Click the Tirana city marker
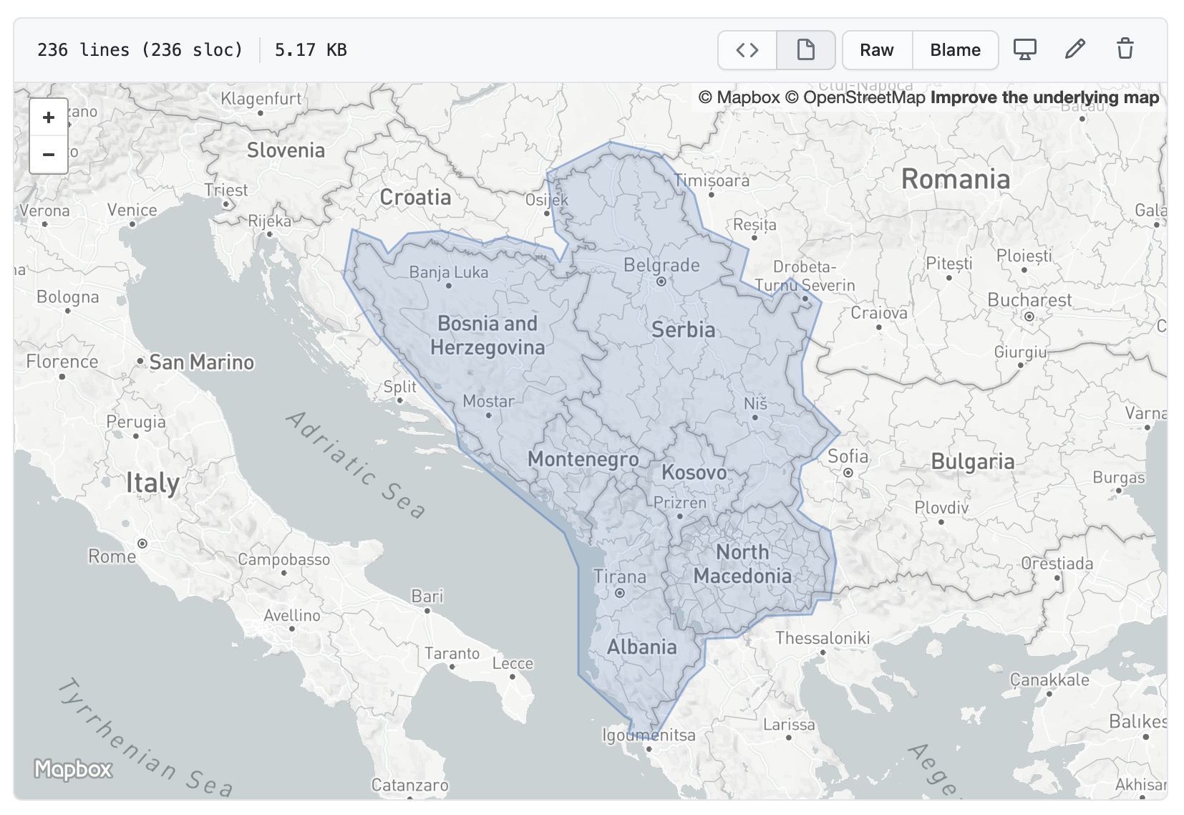The width and height of the screenshot is (1184, 815). tap(620, 594)
